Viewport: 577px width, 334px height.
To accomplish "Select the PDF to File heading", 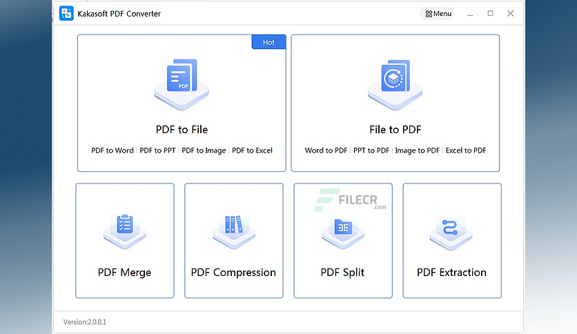I will [182, 130].
